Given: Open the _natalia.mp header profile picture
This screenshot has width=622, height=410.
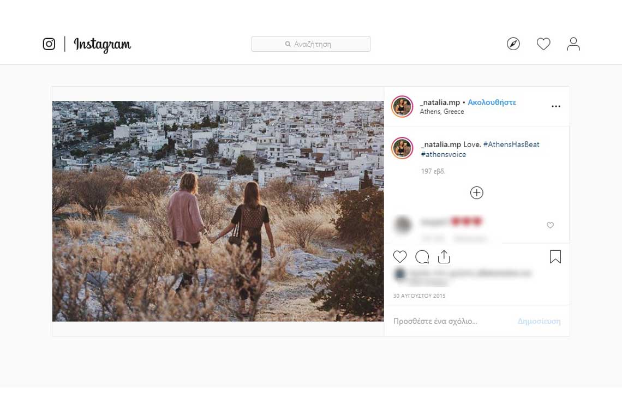Looking at the screenshot, I should [402, 107].
